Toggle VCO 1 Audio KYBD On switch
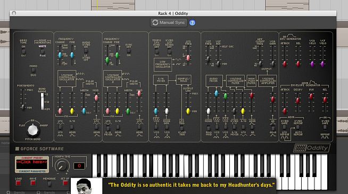The width and height of the screenshot is (348, 194). [x=86, y=50]
